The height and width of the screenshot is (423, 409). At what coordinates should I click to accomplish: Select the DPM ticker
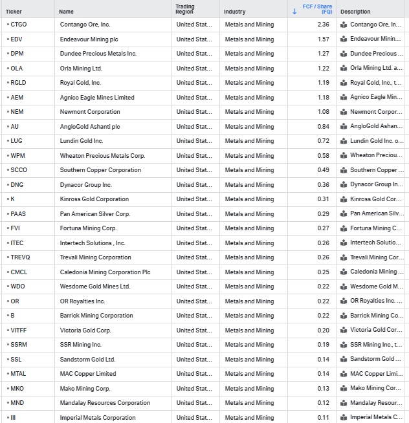(17, 54)
